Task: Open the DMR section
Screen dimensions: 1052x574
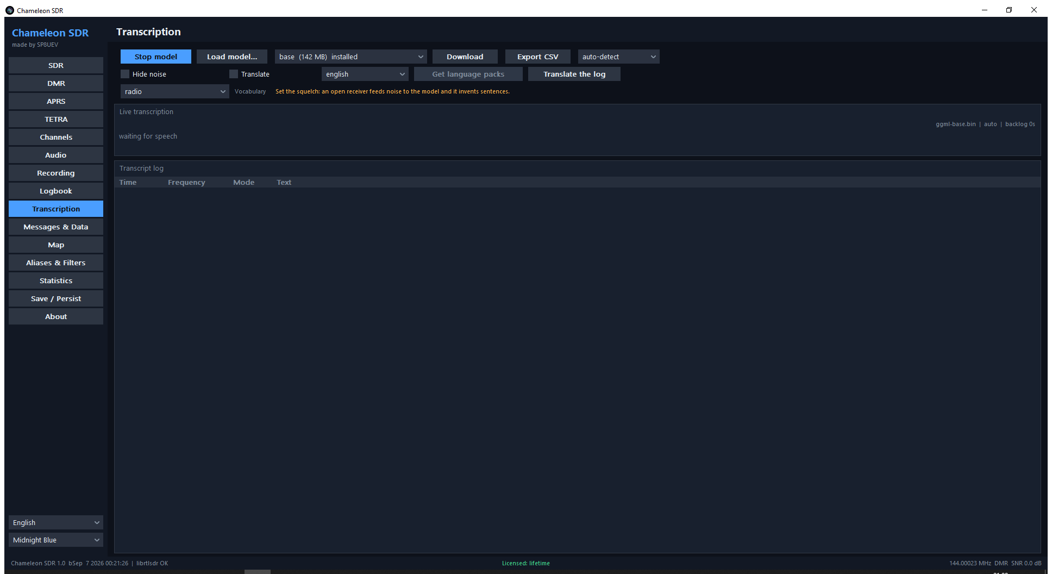Action: [56, 83]
